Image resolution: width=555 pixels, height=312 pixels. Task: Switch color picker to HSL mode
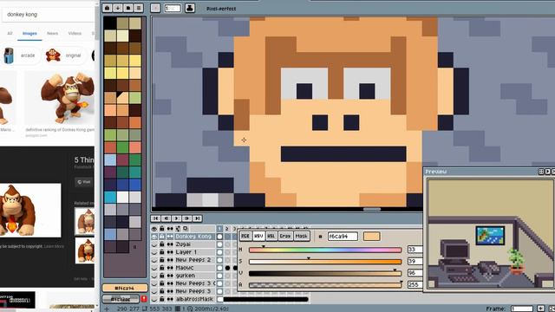click(x=271, y=236)
